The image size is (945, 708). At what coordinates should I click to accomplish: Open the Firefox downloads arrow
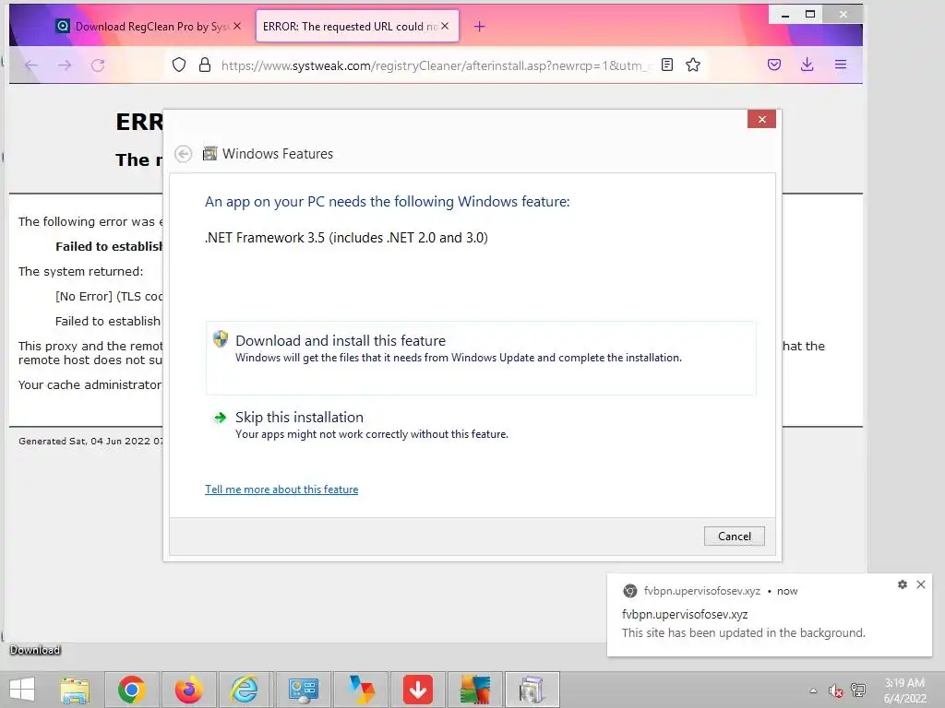point(807,65)
